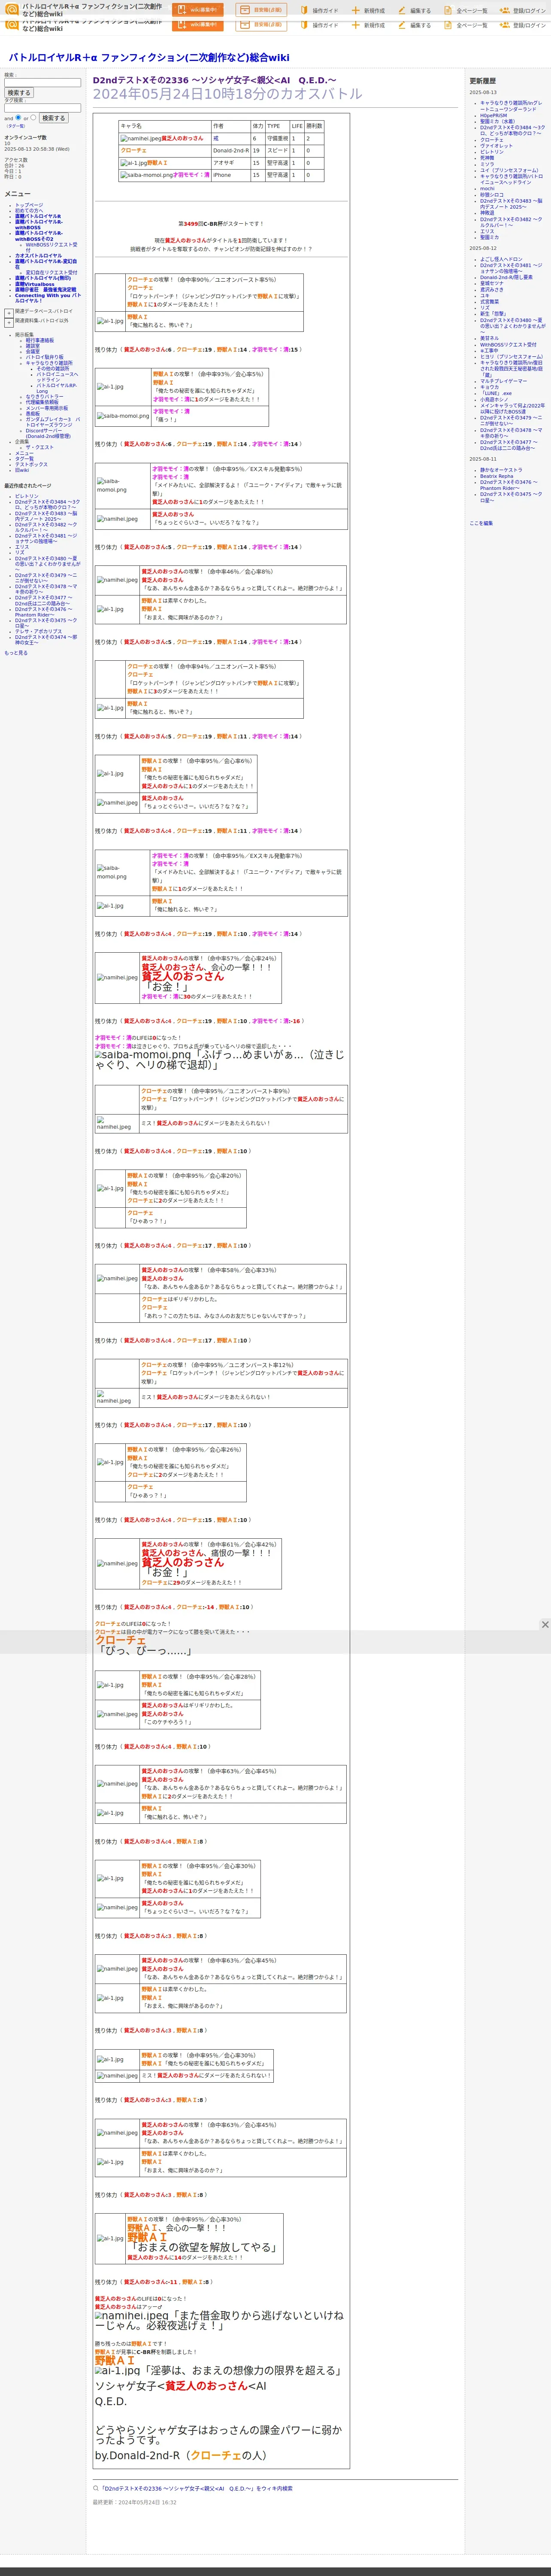The image size is (551, 2576).
Task: Select the 'or' radio button for tag search
Action: [33, 117]
